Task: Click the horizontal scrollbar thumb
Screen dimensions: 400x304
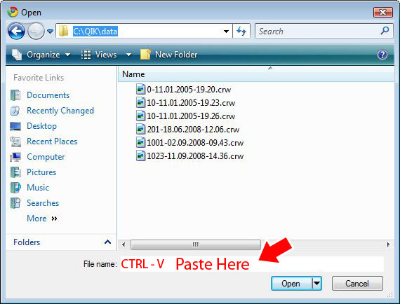Action: click(196, 244)
